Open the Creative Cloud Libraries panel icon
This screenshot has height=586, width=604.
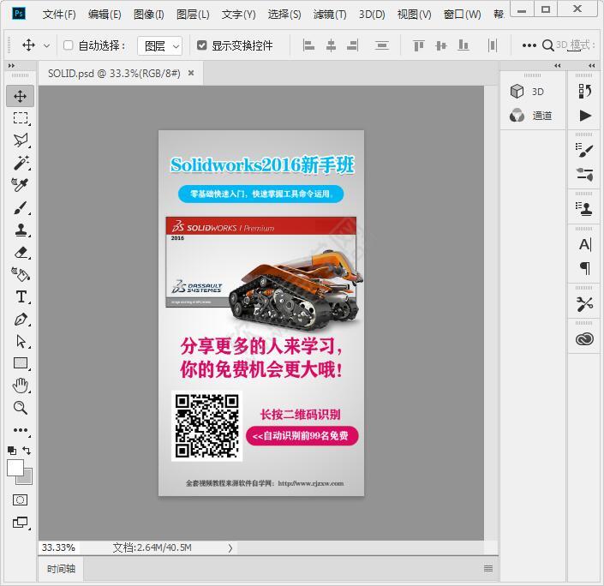[584, 339]
